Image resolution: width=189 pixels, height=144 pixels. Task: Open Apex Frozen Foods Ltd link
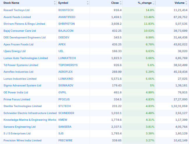18,45
